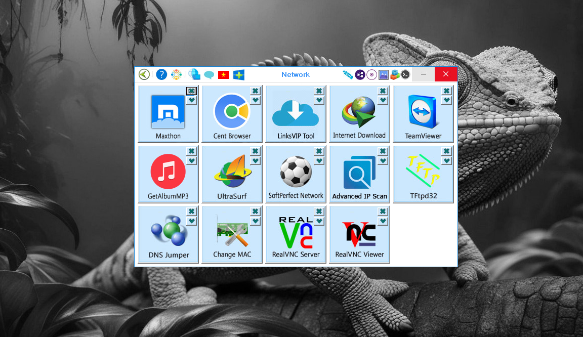Click the Windows logo plus icon
The height and width of the screenshot is (337, 583).
pyautogui.click(x=239, y=75)
